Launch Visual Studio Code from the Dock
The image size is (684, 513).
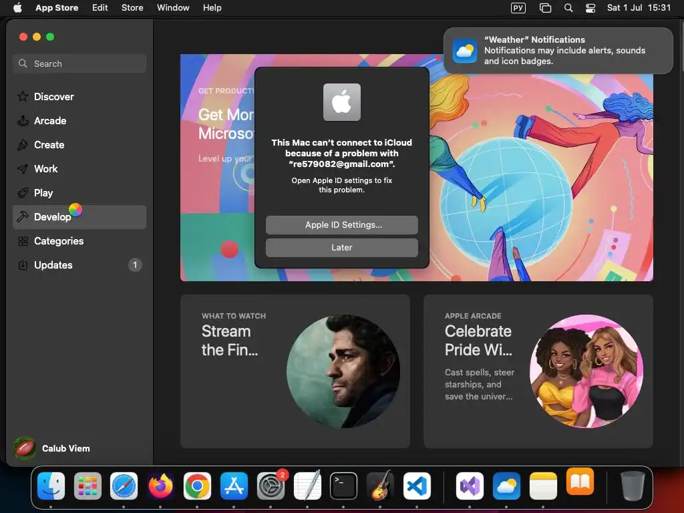[x=417, y=486]
